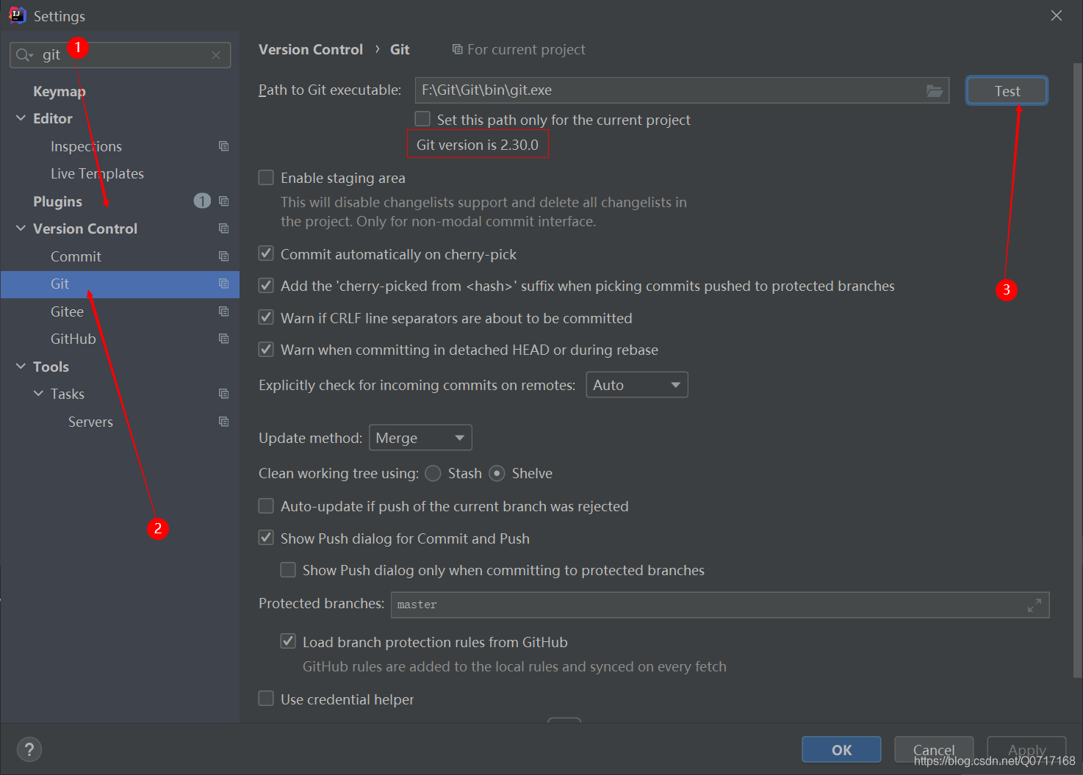The height and width of the screenshot is (775, 1083).
Task: Enable Set this path only for current project
Action: pos(422,119)
